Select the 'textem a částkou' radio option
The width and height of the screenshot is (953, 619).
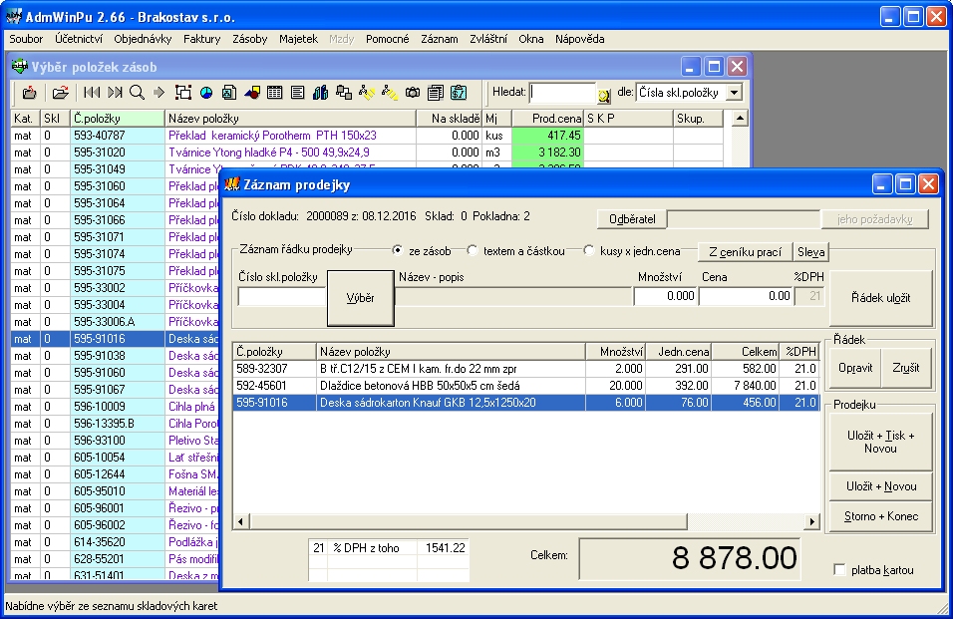pyautogui.click(x=473, y=250)
